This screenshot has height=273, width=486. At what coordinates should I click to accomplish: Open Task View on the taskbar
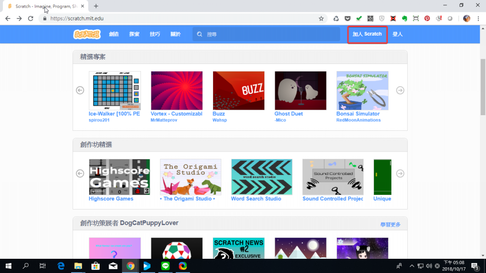43,266
